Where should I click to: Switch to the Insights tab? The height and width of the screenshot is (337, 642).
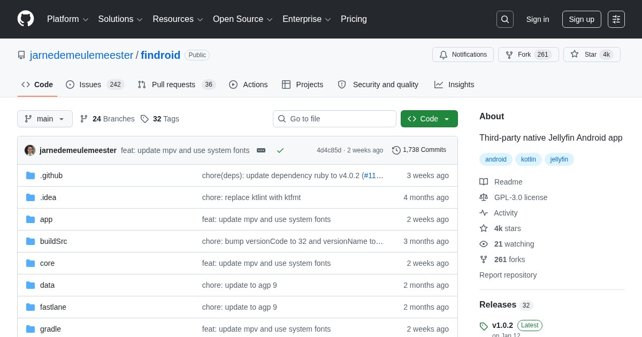(454, 85)
